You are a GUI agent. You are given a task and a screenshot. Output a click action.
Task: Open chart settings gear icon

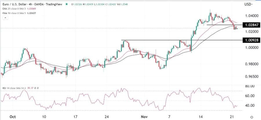tap(252, 117)
